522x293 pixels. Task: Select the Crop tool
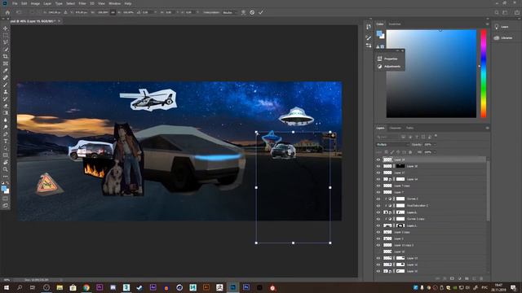(x=6, y=56)
